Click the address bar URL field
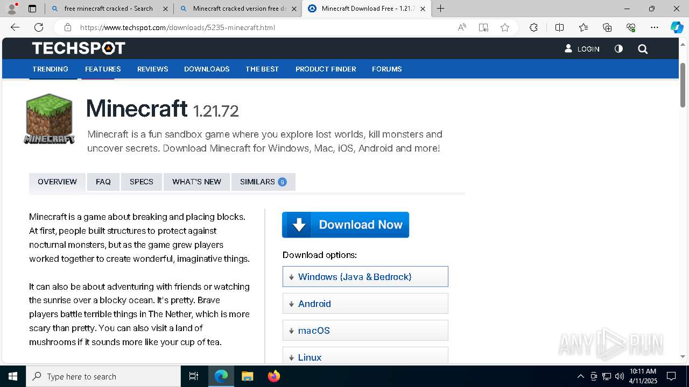This screenshot has width=689, height=387. 264,27
